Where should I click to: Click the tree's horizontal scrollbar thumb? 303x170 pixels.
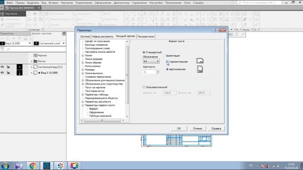(x=102, y=120)
